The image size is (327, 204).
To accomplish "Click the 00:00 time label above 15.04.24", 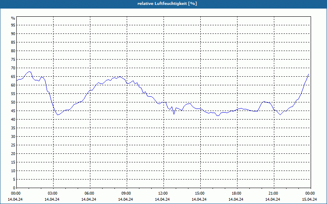I will [311, 193].
